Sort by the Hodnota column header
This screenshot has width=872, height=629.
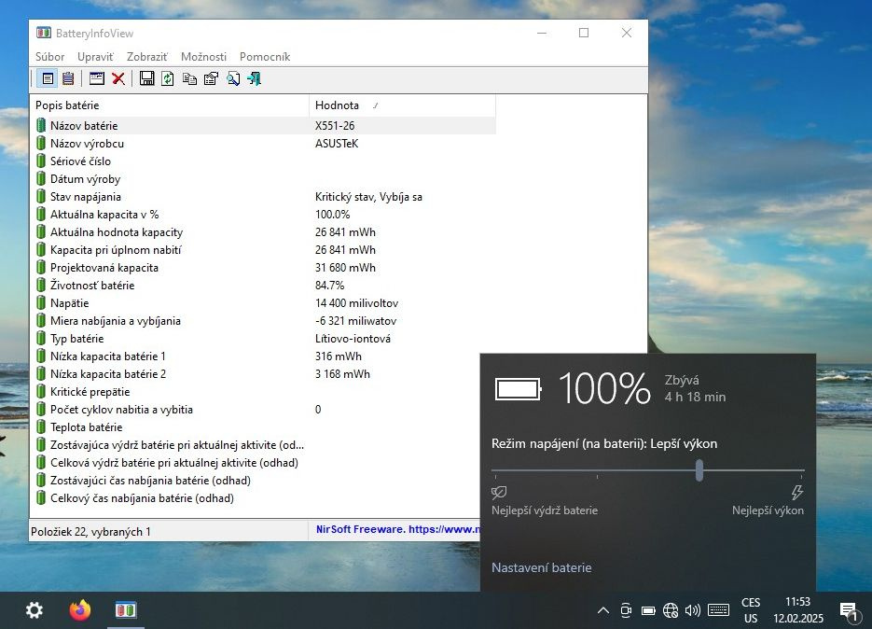coord(337,105)
